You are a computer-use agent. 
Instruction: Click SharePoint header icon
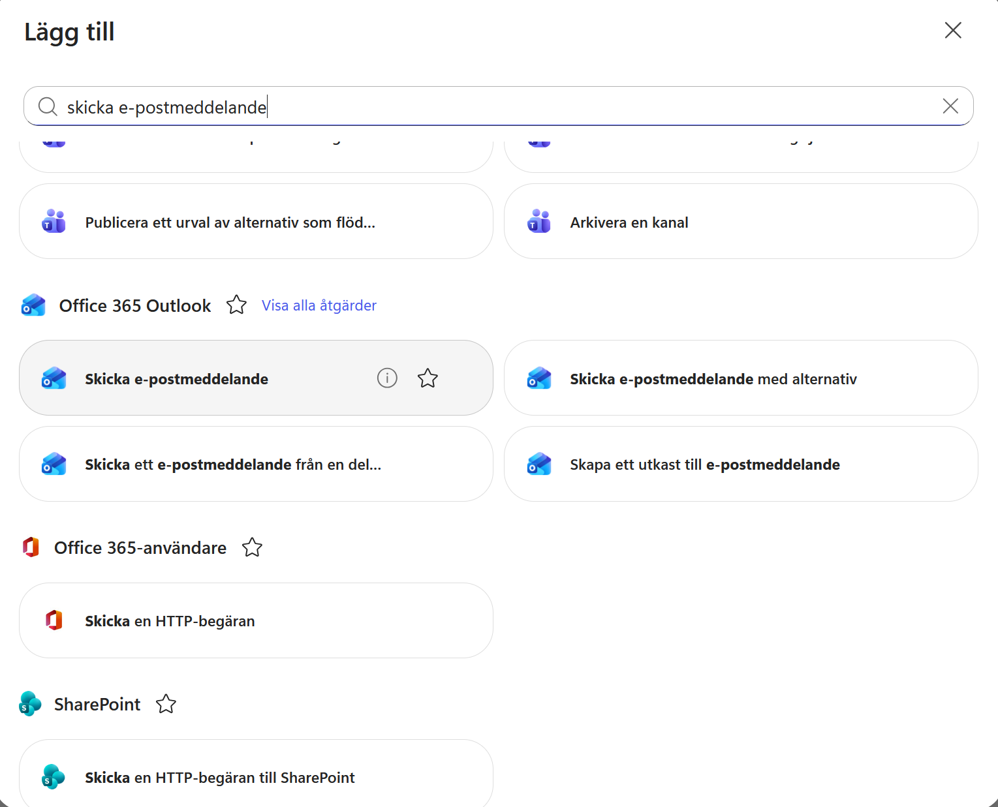(30, 704)
